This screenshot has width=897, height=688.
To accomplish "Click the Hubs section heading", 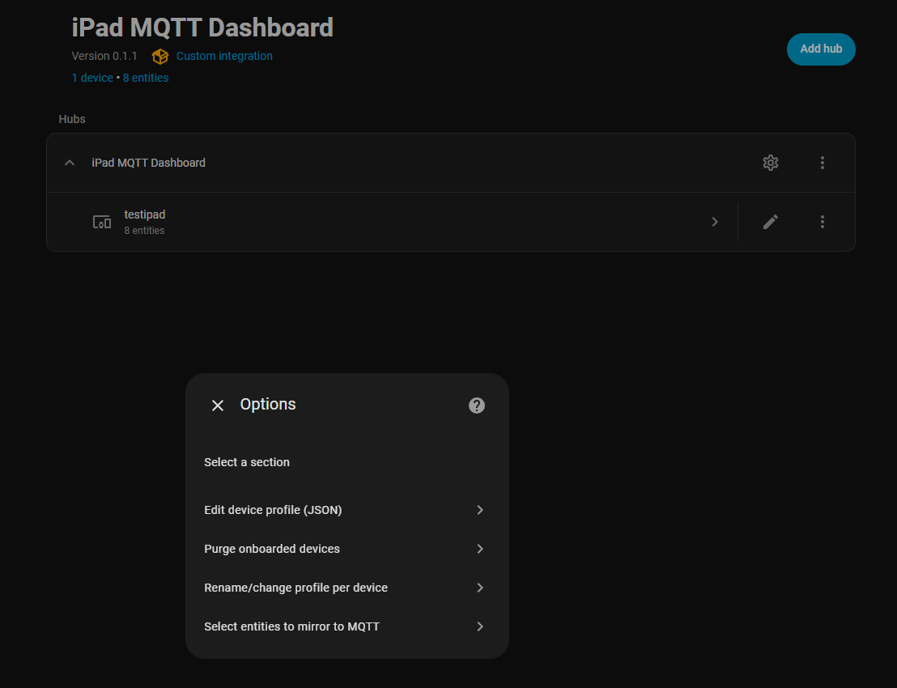I will click(72, 119).
